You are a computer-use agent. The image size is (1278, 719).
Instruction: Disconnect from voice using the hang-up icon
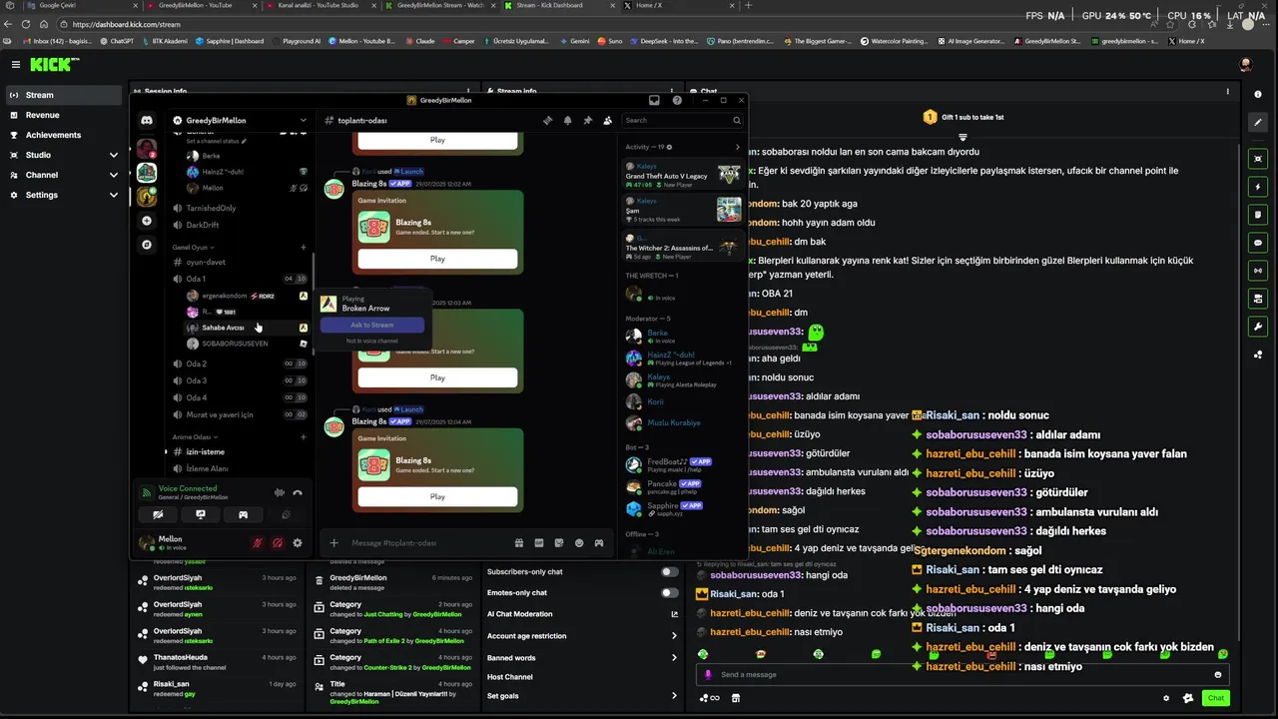tap(297, 492)
